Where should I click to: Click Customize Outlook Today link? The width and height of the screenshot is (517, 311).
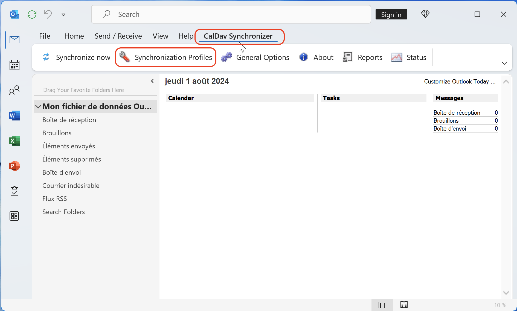coord(460,81)
